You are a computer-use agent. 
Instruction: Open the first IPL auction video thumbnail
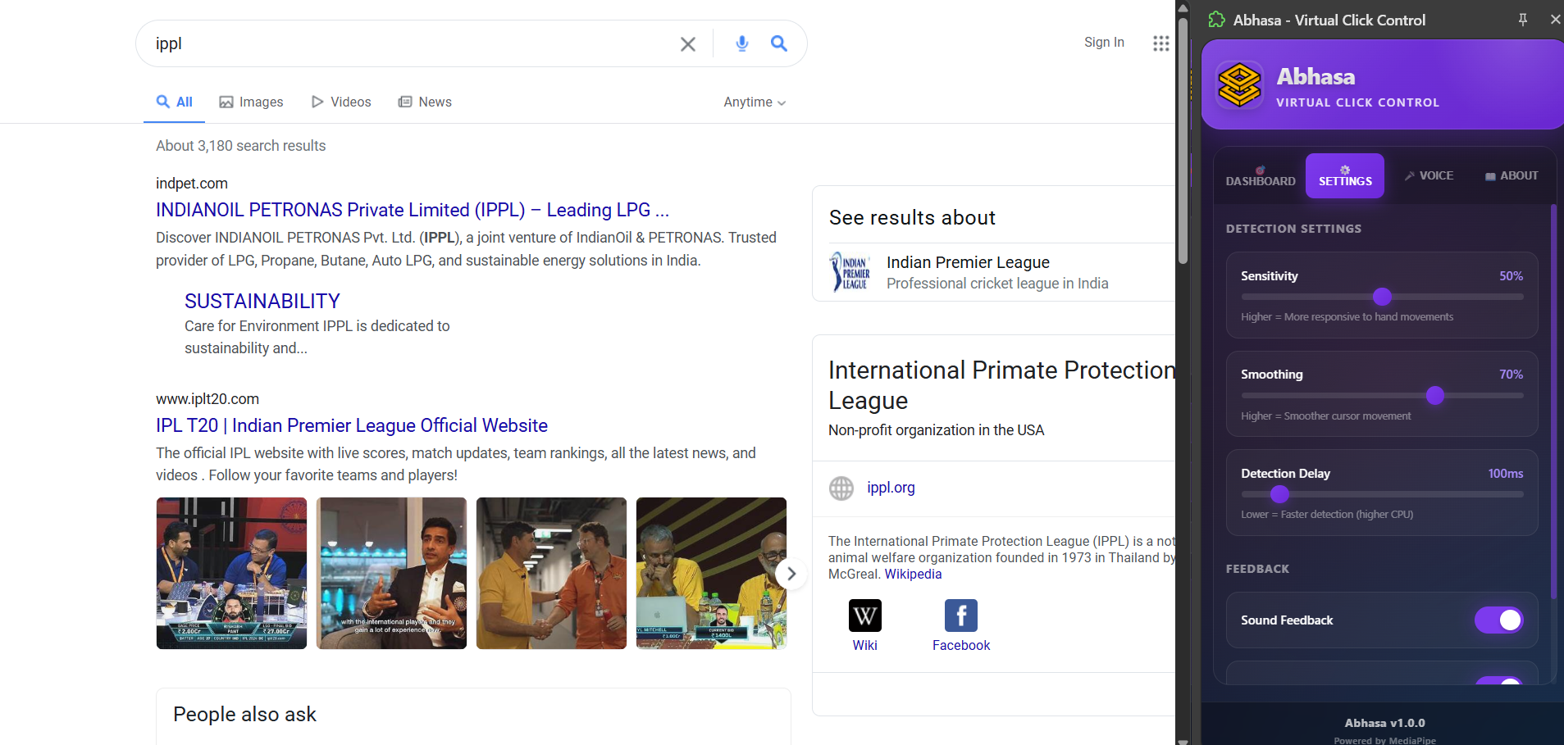[231, 574]
